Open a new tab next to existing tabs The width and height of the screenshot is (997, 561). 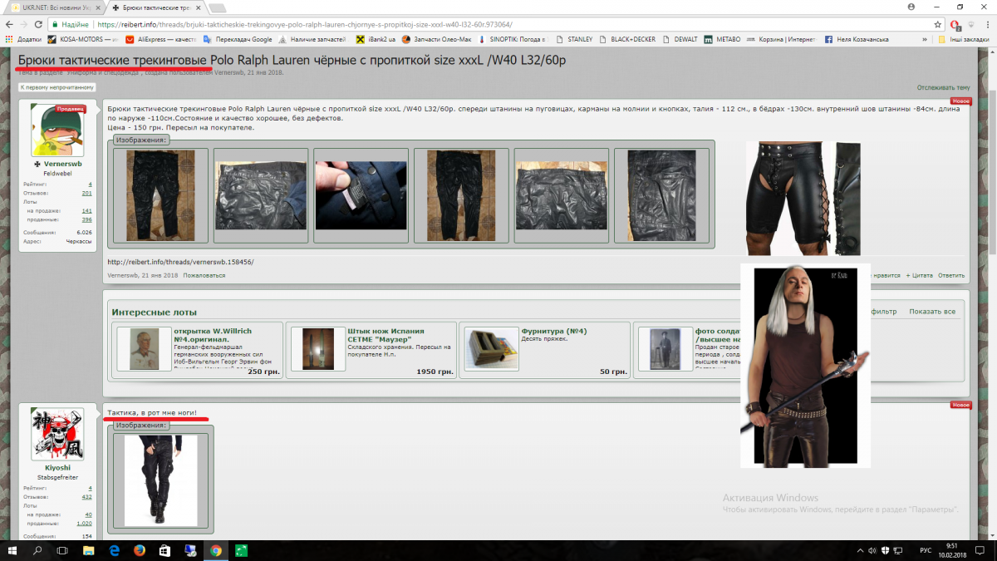point(218,8)
